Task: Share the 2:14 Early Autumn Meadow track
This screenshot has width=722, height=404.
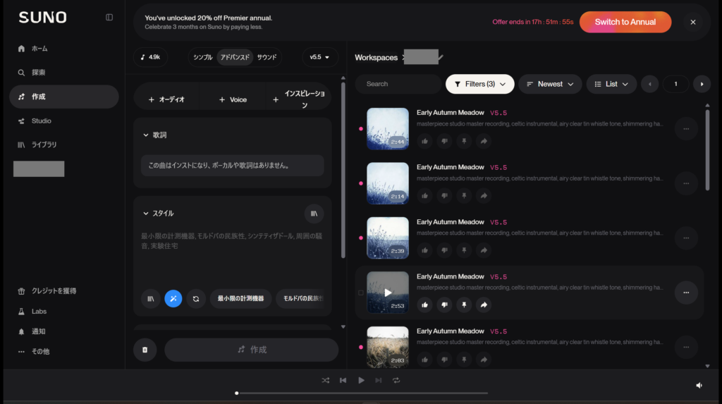Action: pyautogui.click(x=484, y=196)
